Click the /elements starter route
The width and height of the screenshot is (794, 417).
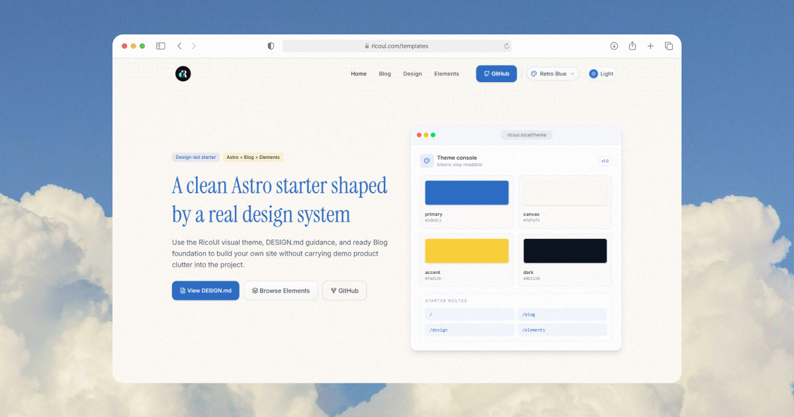pyautogui.click(x=562, y=330)
